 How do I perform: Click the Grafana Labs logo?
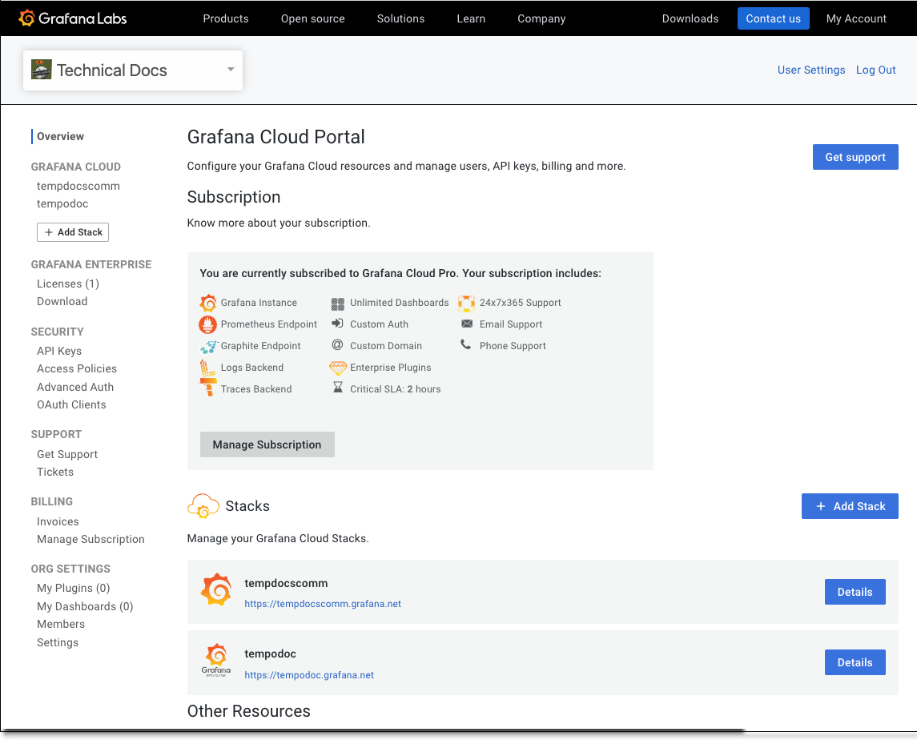[x=72, y=18]
